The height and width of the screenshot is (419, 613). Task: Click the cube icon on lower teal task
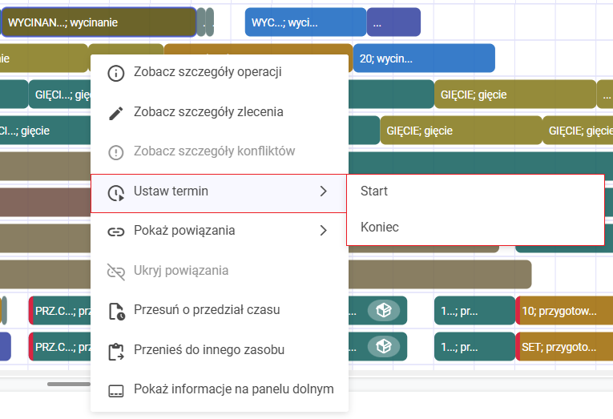(383, 346)
